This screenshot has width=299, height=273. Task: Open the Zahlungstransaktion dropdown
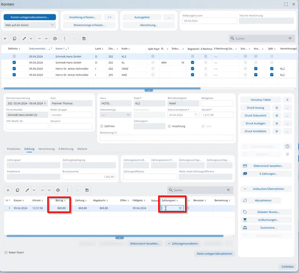pos(183,244)
